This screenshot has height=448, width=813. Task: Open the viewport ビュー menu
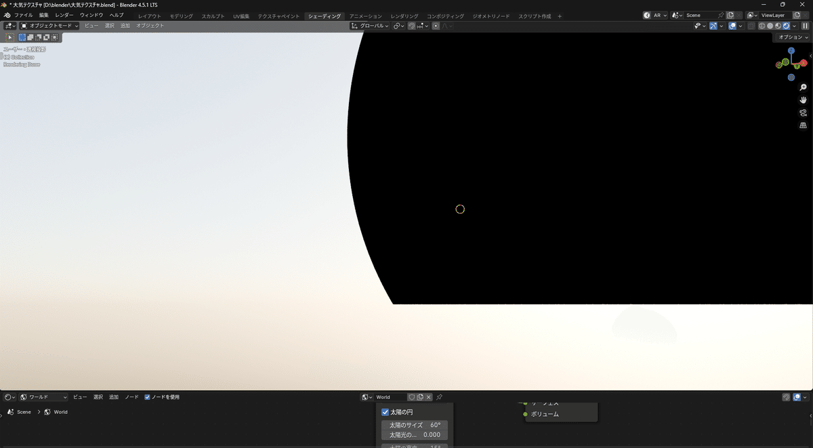pyautogui.click(x=91, y=26)
